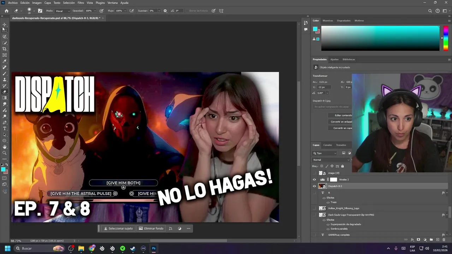Create a new group folder icon
The image size is (452, 254).
pyautogui.click(x=431, y=240)
